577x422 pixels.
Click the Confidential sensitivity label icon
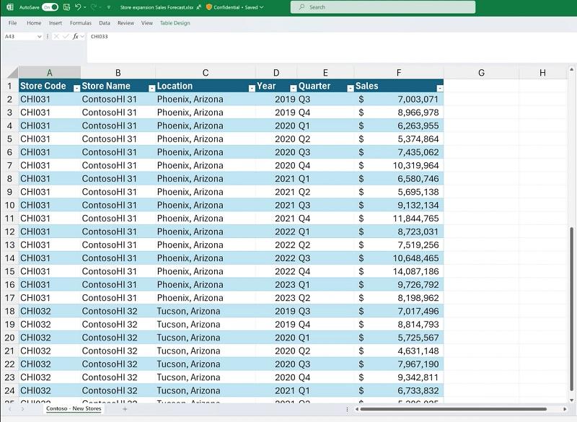(x=208, y=7)
